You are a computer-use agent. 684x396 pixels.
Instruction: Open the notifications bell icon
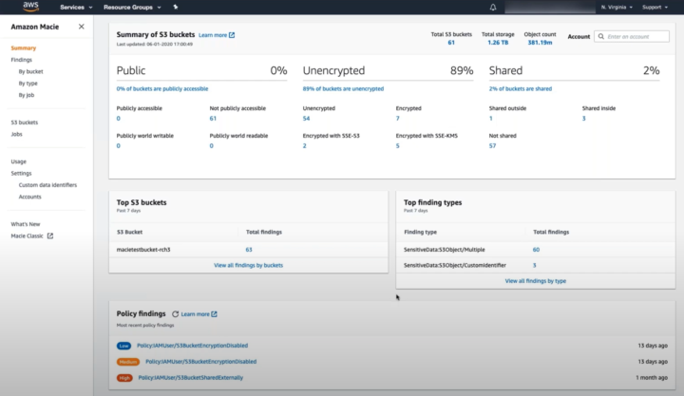point(493,7)
